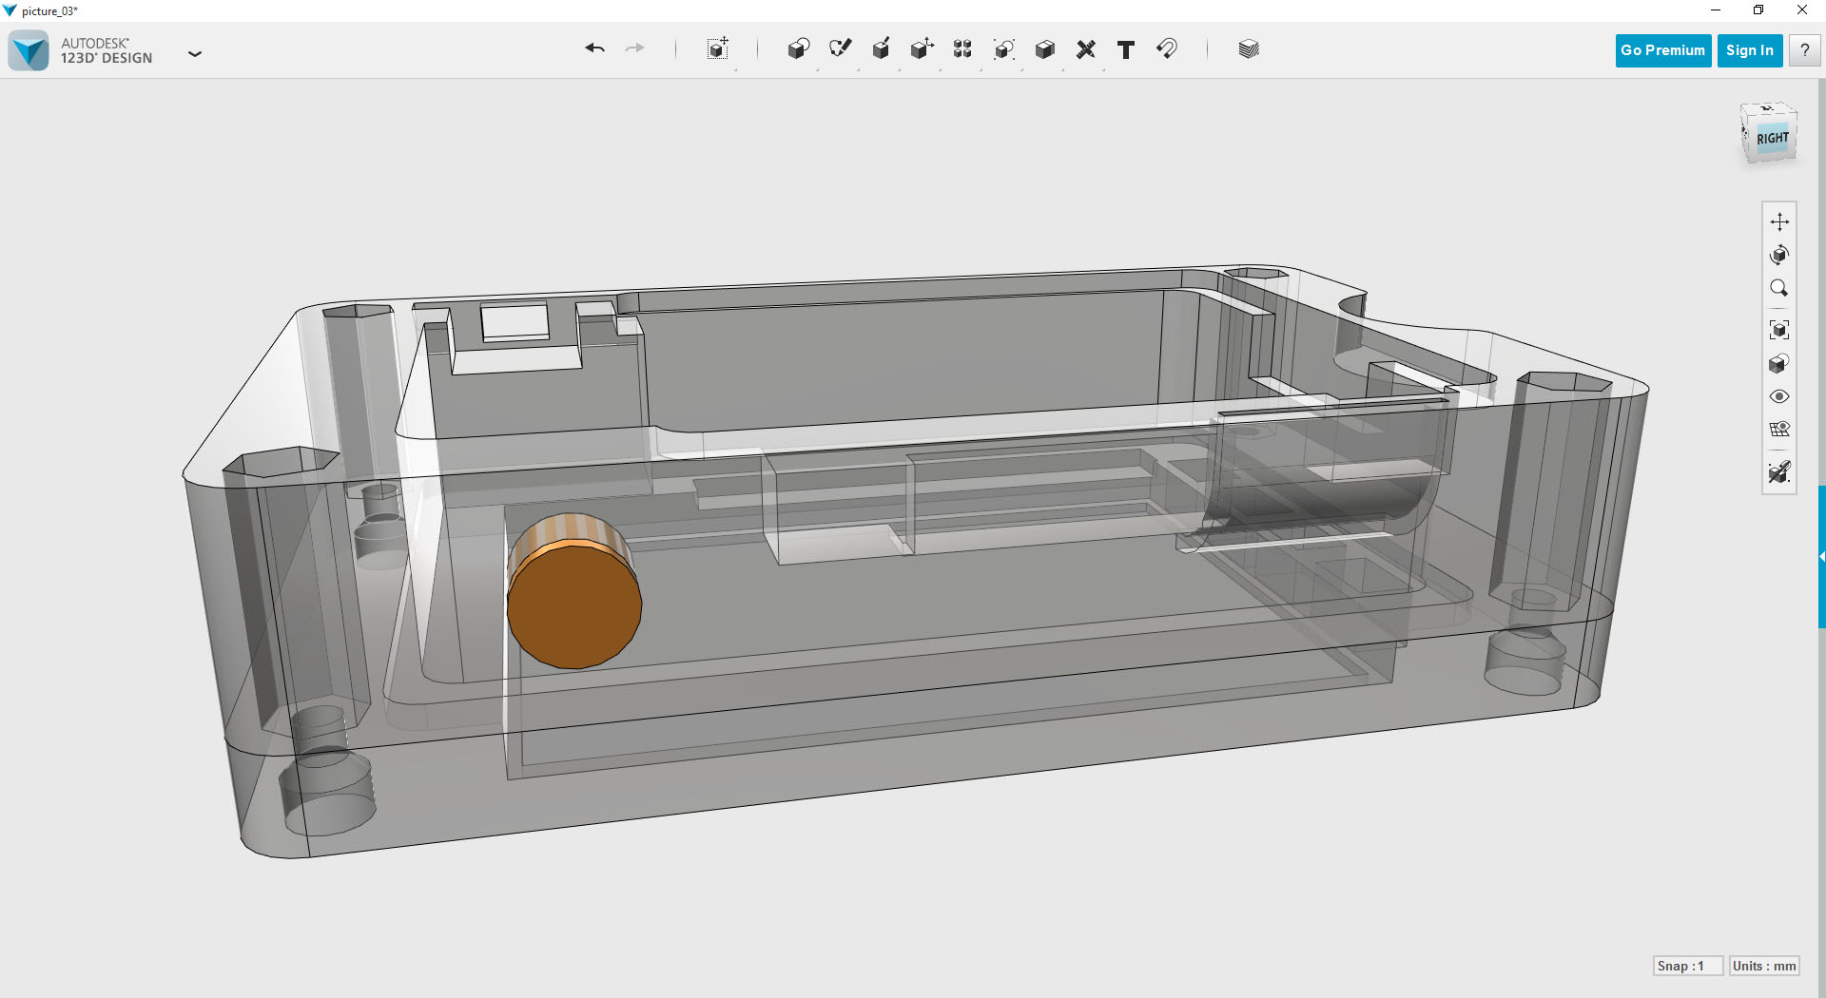Click the Redo arrow

click(x=635, y=48)
